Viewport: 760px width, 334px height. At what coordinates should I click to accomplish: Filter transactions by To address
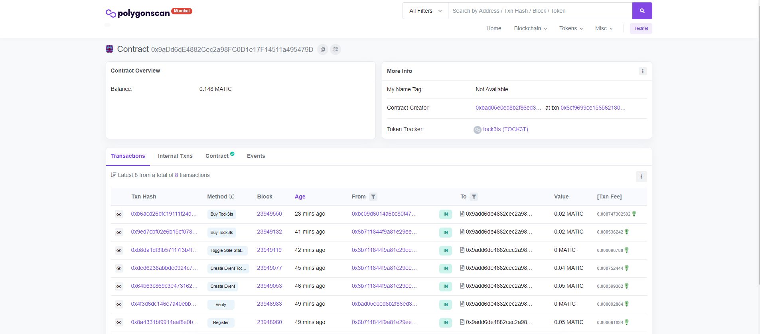pos(474,196)
